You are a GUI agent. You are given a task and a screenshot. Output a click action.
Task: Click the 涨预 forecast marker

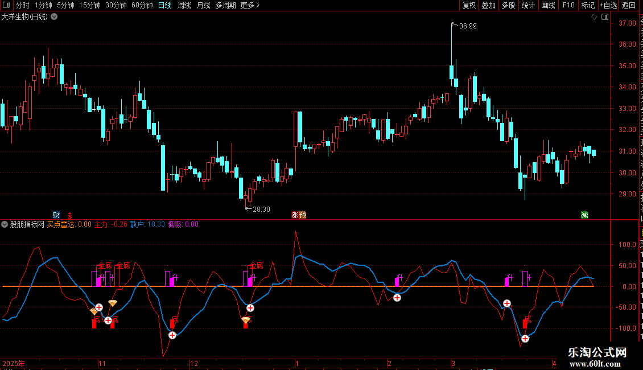point(299,215)
